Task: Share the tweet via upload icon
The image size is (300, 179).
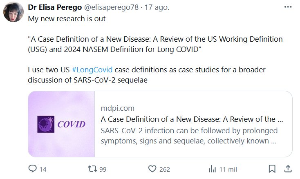Action: click(288, 168)
